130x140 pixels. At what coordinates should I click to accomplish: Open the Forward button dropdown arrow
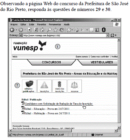click(25, 30)
